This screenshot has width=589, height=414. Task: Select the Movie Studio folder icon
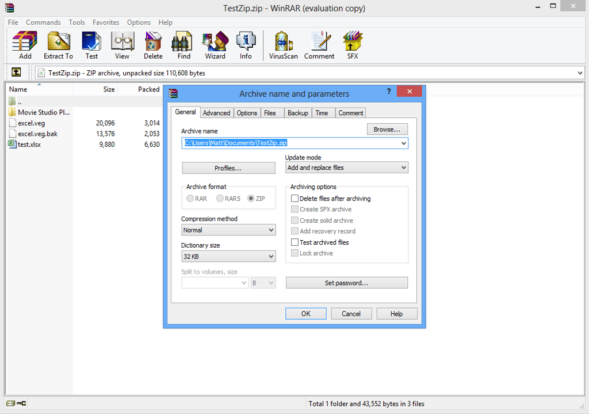tap(12, 112)
